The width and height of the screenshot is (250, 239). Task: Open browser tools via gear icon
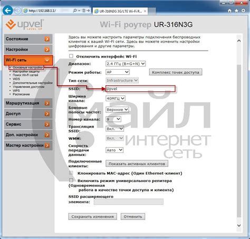(243, 11)
